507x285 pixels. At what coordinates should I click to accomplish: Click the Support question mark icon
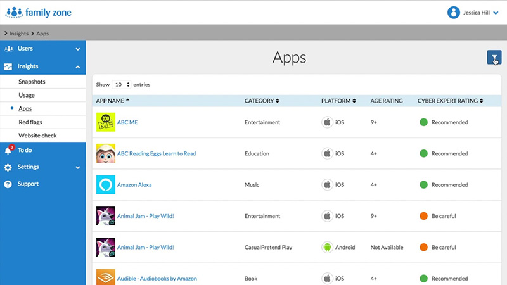(8, 184)
